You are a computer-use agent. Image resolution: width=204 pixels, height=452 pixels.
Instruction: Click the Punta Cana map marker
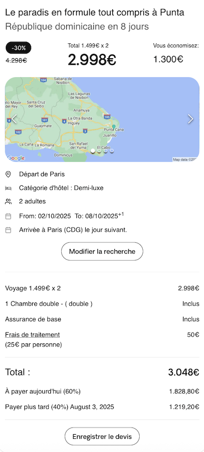point(114,126)
